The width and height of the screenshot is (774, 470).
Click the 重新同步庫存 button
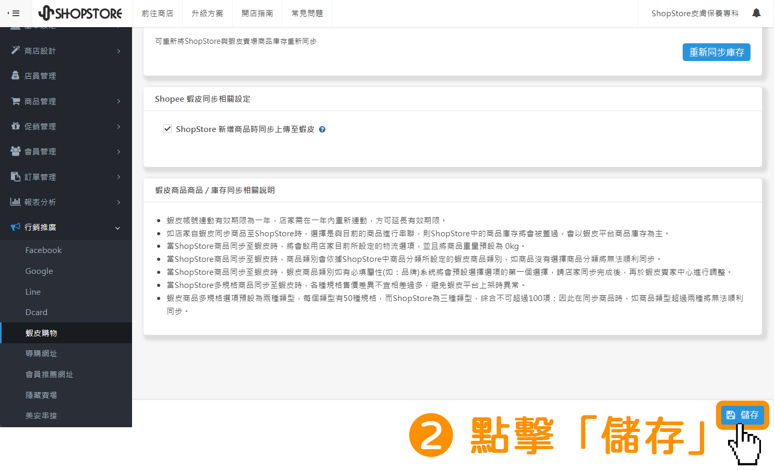click(x=716, y=52)
